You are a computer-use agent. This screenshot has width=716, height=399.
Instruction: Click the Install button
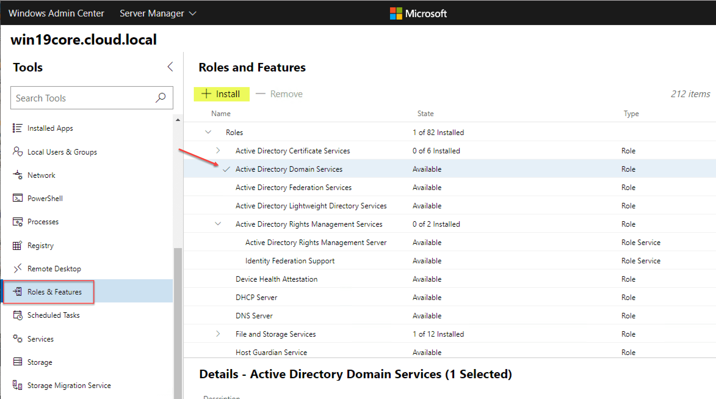[x=222, y=94]
